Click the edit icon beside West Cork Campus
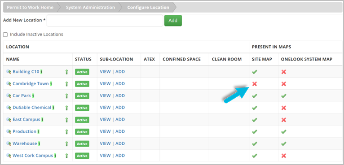The image size is (344, 165). (x=9, y=156)
